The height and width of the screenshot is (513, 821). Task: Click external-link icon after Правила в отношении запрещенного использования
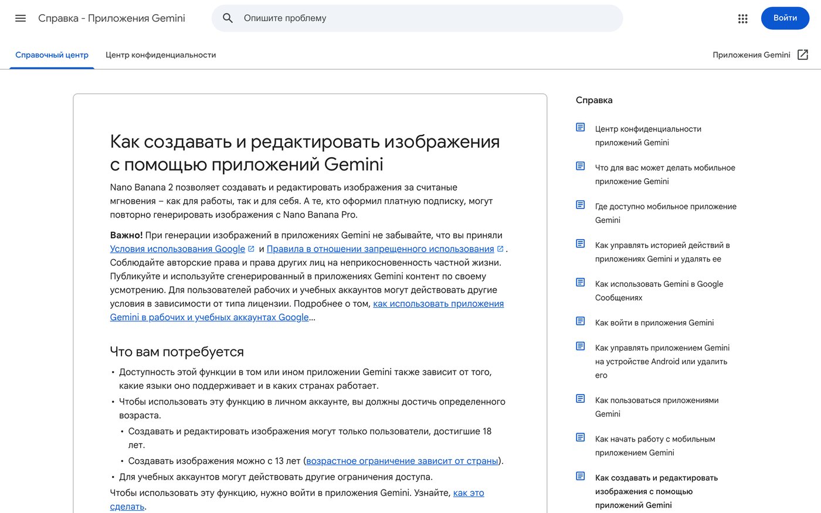500,249
